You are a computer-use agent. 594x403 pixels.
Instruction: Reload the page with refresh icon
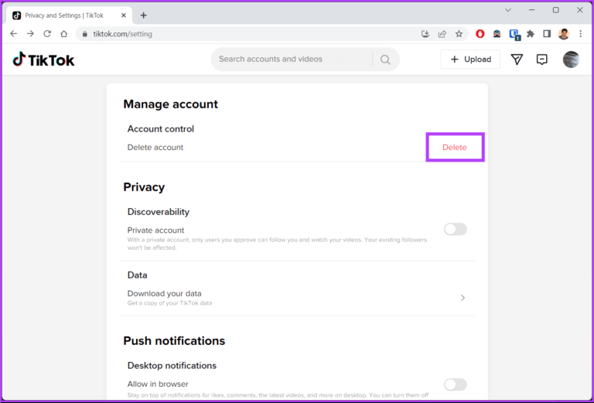pos(47,34)
